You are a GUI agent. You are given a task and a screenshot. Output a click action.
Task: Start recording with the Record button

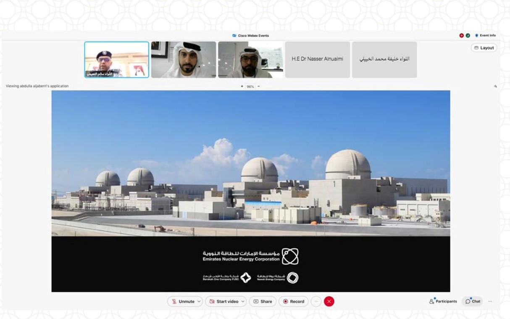pos(293,301)
